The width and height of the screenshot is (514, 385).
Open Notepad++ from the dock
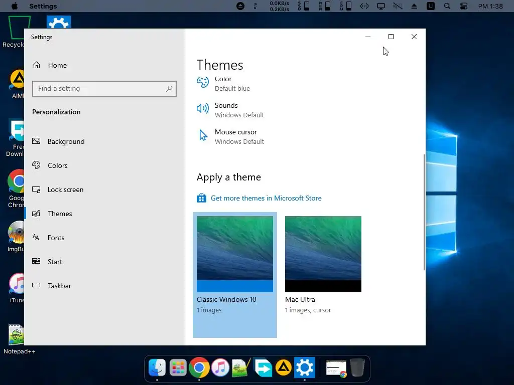241,367
